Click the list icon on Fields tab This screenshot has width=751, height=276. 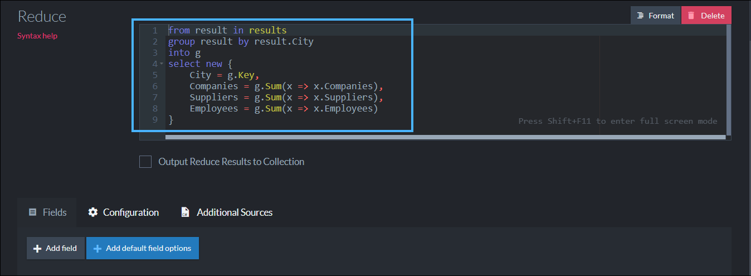point(32,212)
